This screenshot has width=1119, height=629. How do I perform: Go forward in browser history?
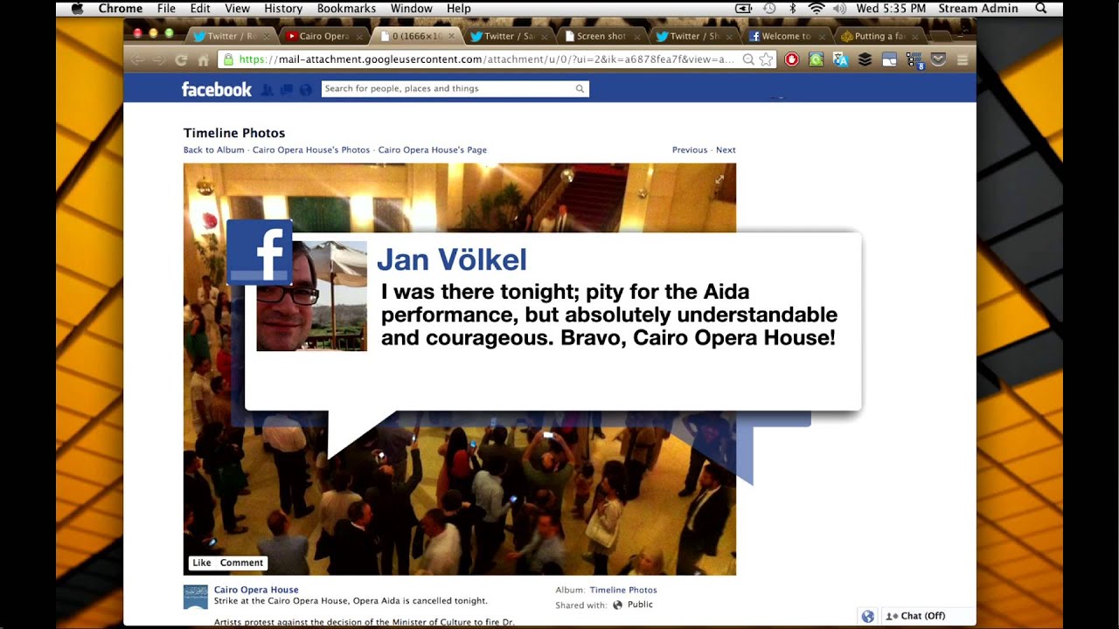(x=159, y=59)
